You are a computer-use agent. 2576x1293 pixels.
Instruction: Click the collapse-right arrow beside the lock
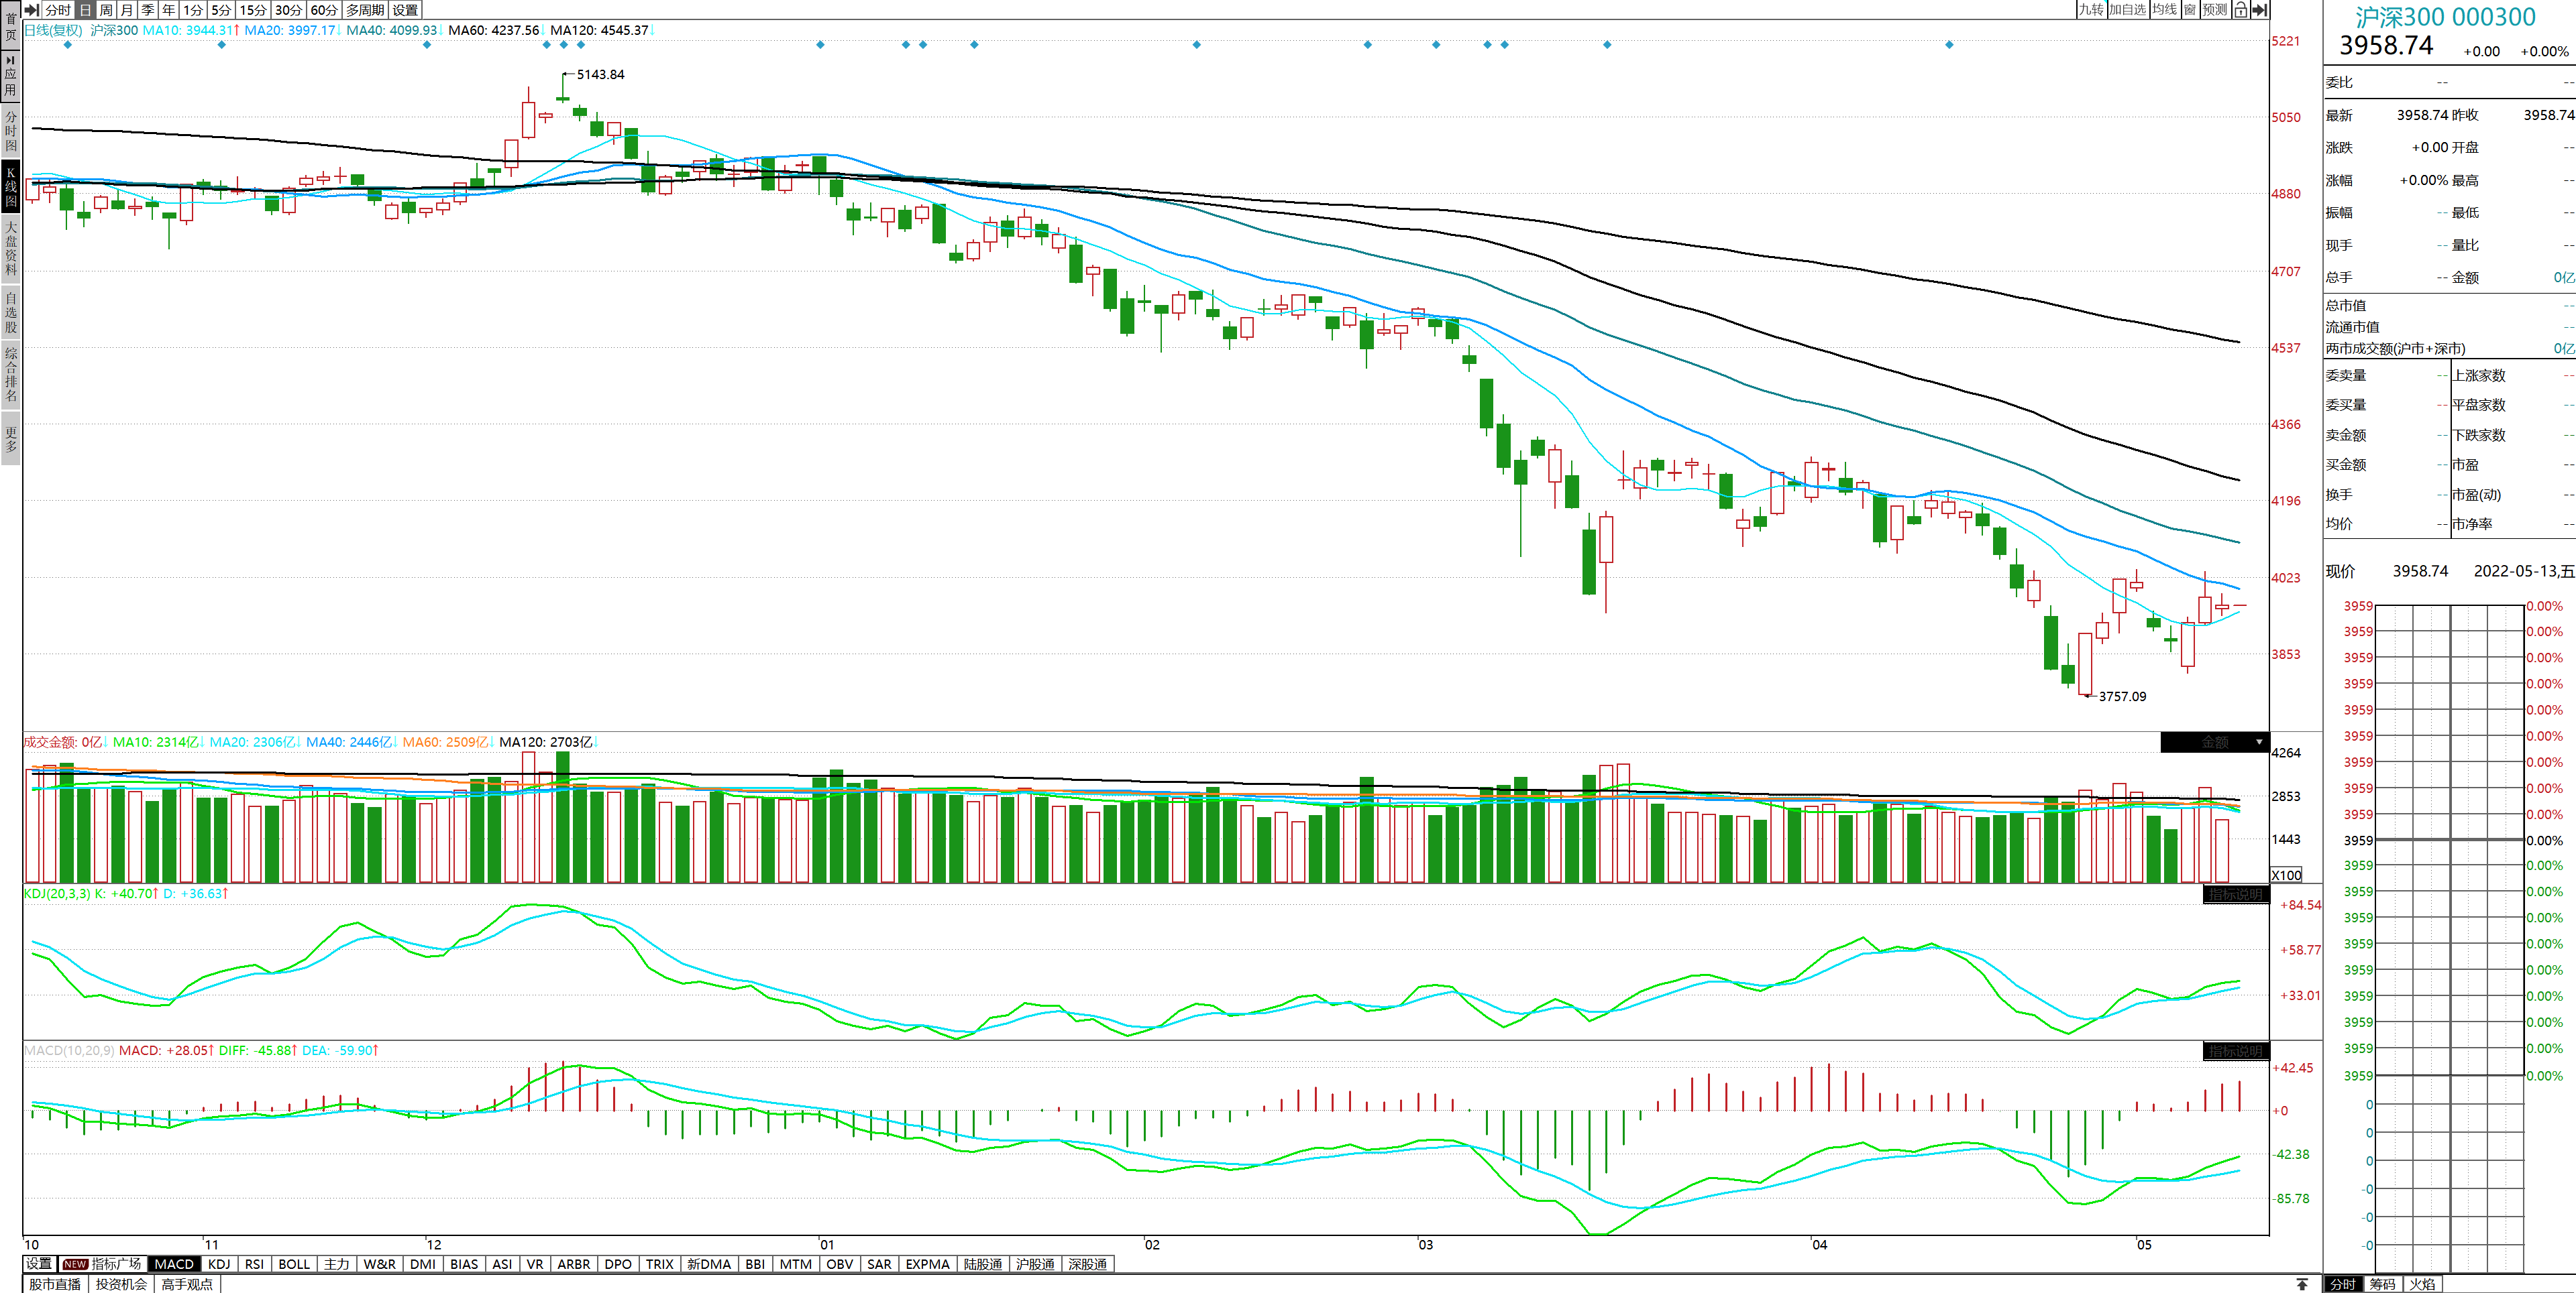[x=2259, y=10]
